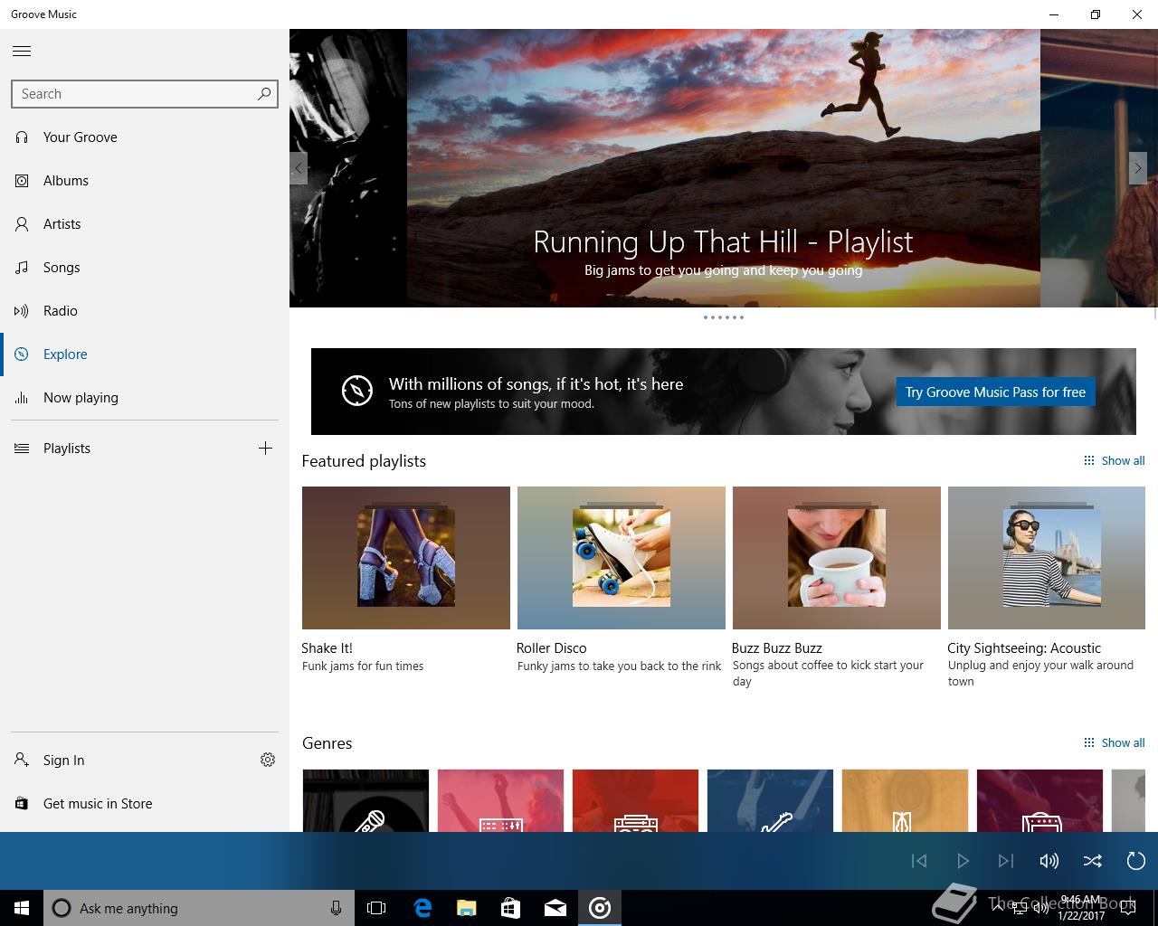Open the acoustic instrument genre tile

pyautogui.click(x=905, y=800)
